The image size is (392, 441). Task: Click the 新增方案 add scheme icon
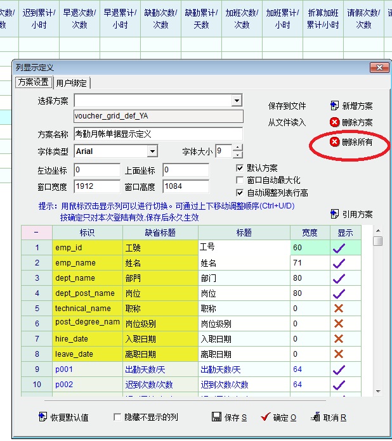[335, 106]
